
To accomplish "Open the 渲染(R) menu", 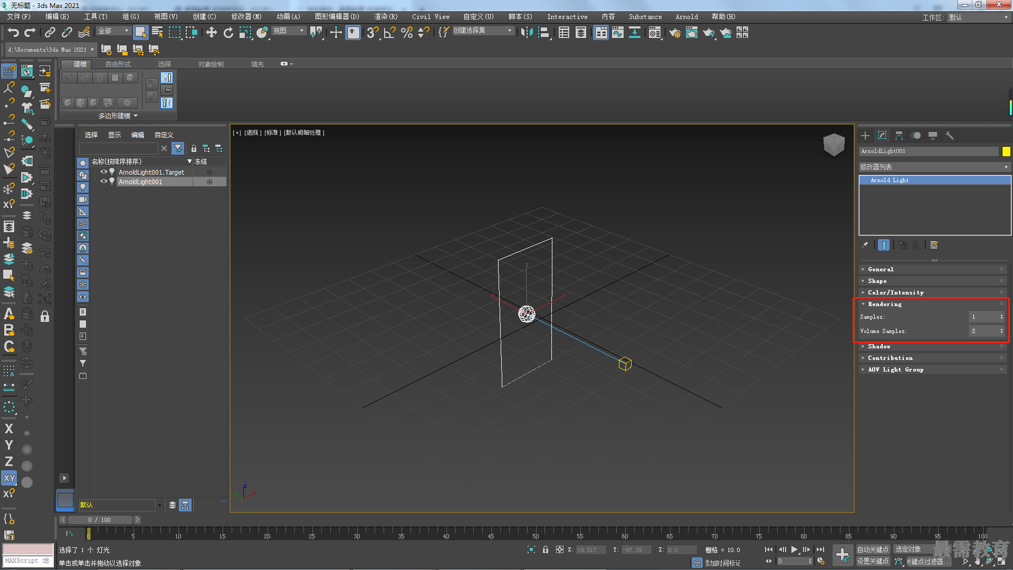I will pos(386,17).
